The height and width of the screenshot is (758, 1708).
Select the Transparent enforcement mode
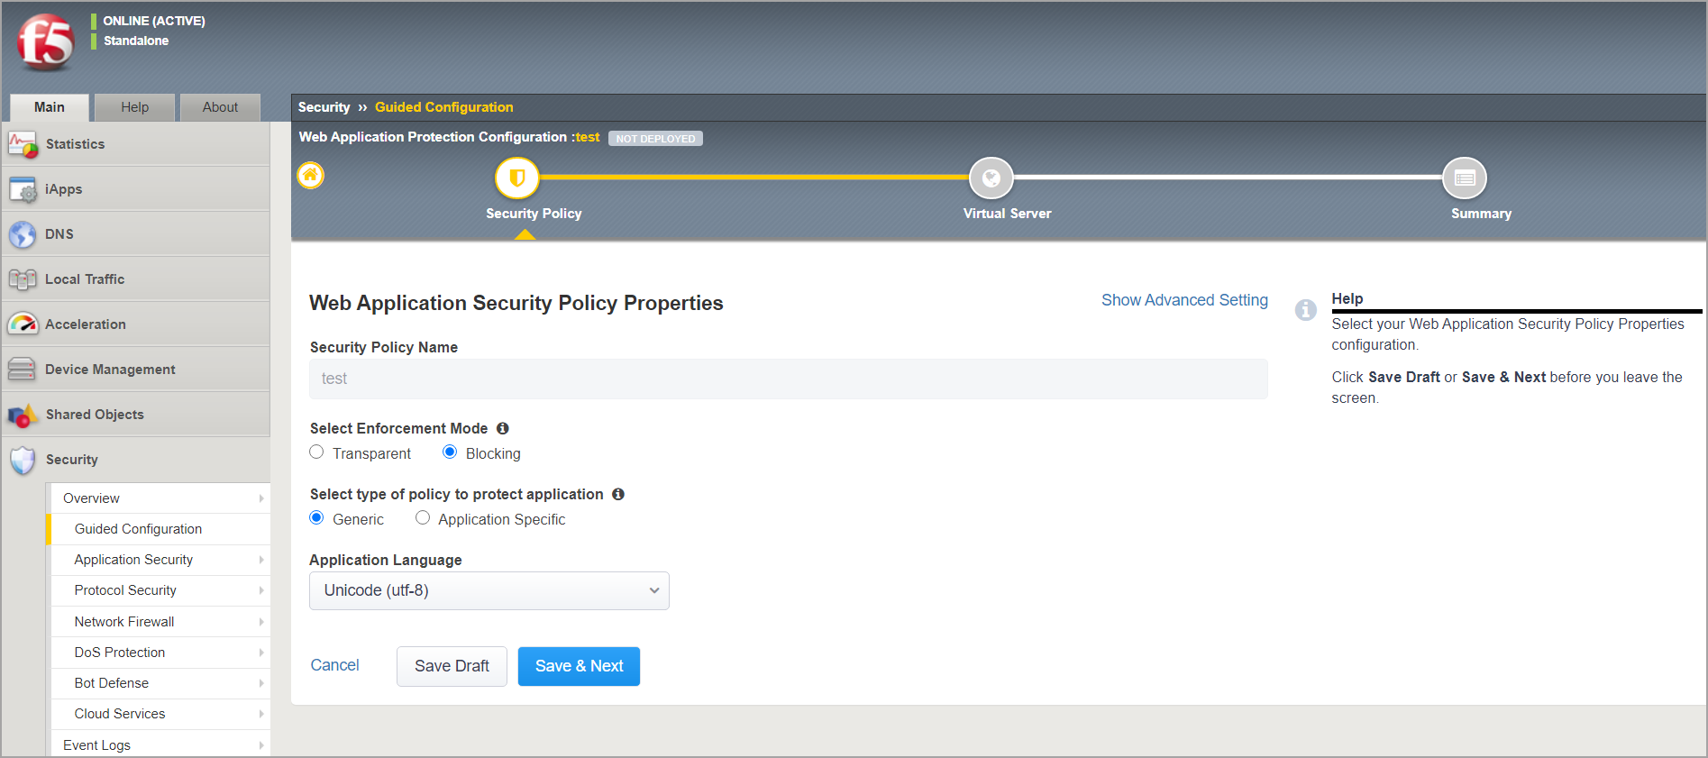[316, 452]
